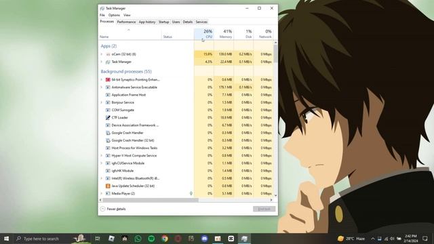Click the Application Frame Host icon
Screen dimensions: 434x244
(x=108, y=95)
